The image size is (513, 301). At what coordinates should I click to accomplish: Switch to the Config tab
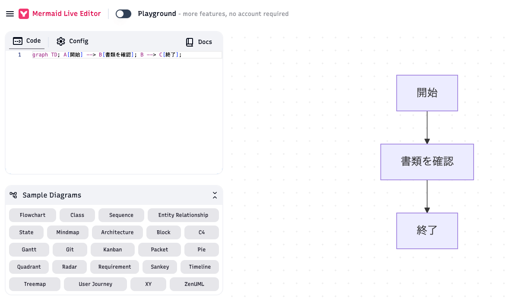coord(73,41)
